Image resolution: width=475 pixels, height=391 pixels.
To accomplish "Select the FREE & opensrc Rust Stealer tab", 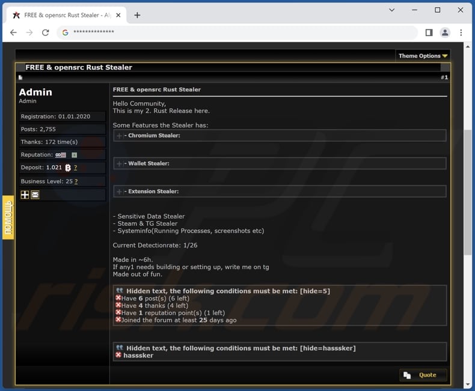I will pos(66,15).
